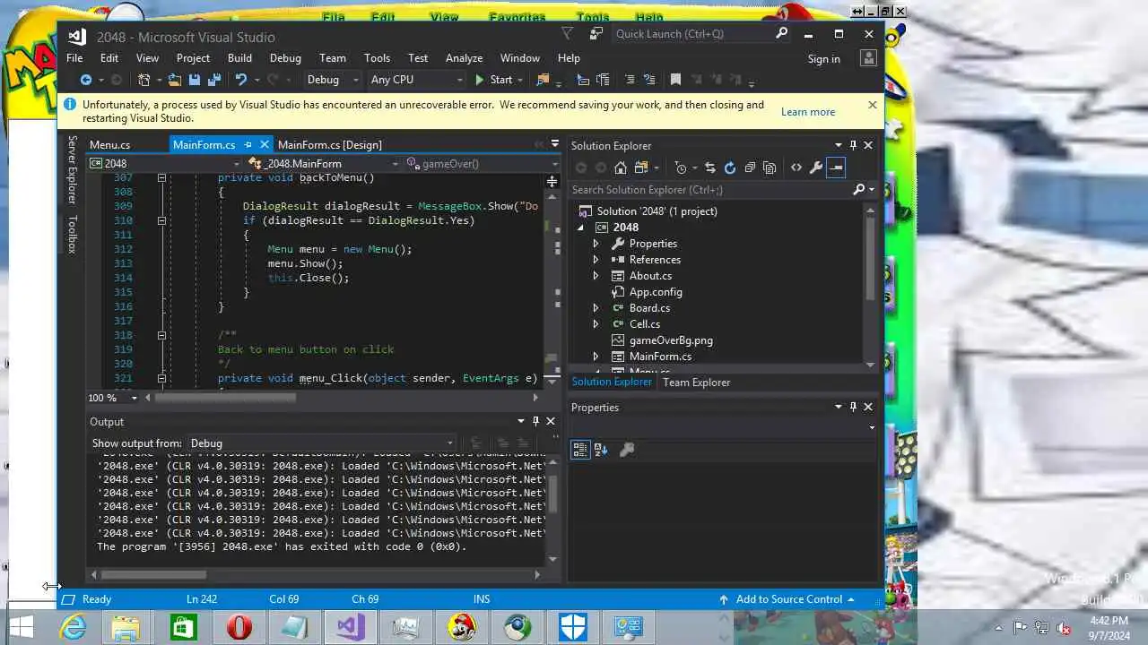The height and width of the screenshot is (645, 1148).
Task: Click the bookmark icon in toolbar
Action: pyautogui.click(x=675, y=80)
